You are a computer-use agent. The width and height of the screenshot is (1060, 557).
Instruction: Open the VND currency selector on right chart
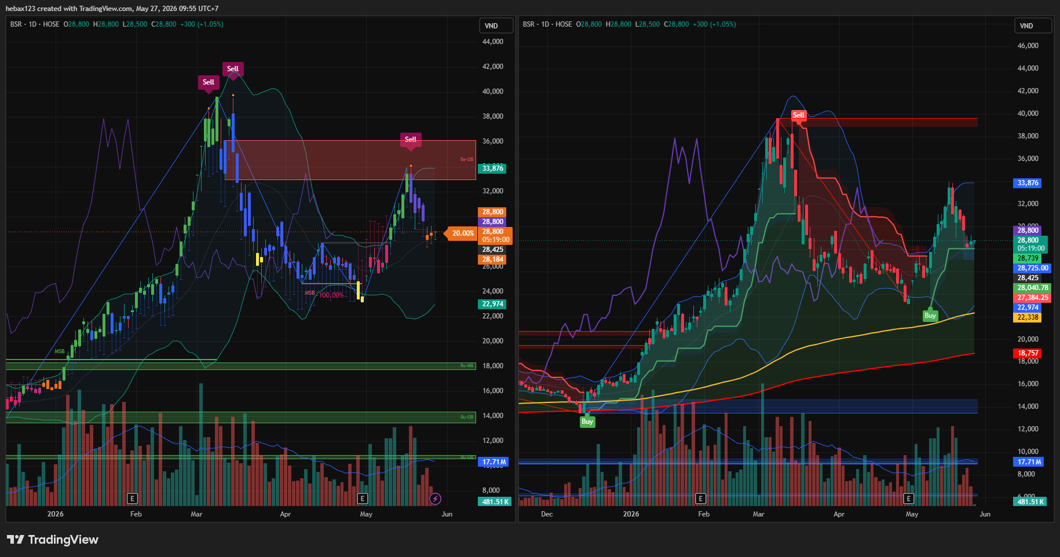pos(1032,26)
